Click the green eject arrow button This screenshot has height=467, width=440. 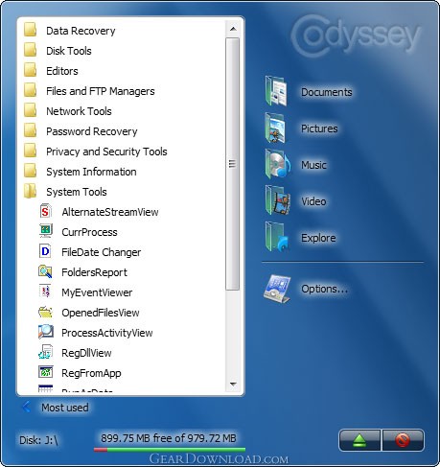click(x=359, y=440)
